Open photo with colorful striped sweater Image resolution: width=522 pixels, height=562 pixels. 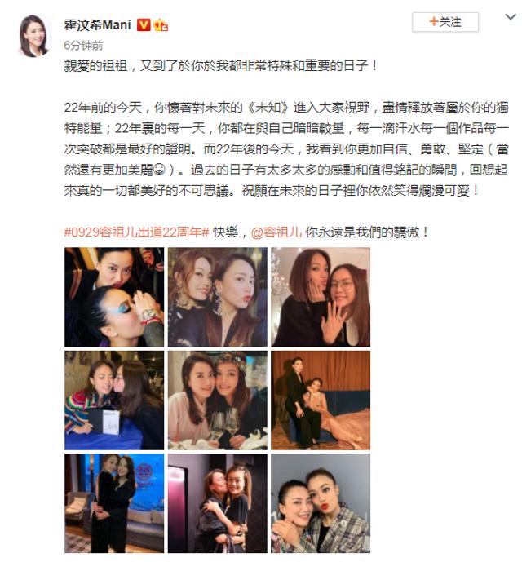click(x=114, y=400)
